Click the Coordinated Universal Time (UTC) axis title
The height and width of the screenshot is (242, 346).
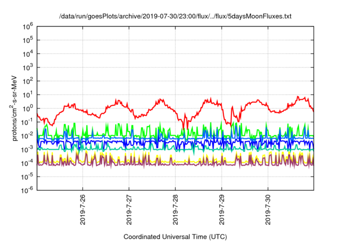pyautogui.click(x=175, y=237)
